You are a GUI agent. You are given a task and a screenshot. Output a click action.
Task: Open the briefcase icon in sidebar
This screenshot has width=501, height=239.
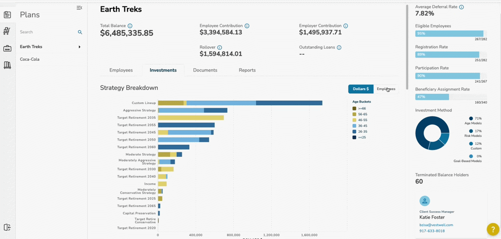coord(7,49)
